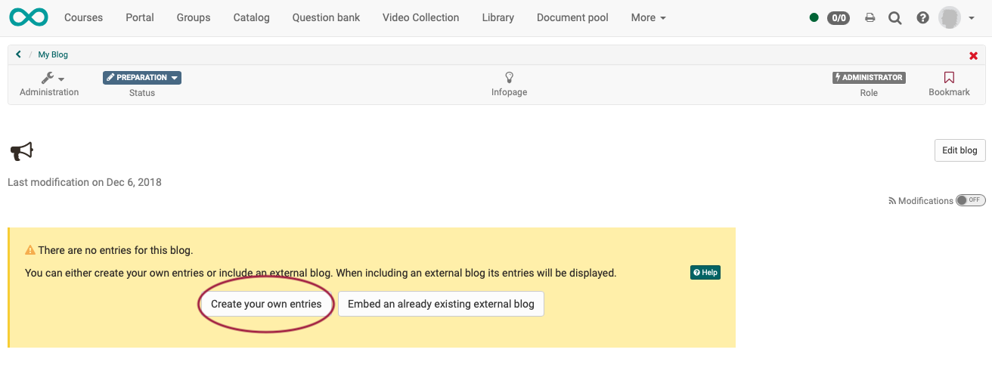Viewport: 992px width, 365px height.
Task: Click the search magnifier icon
Action: 895,17
